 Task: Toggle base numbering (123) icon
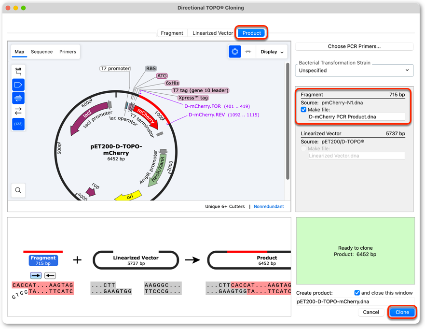coord(18,124)
